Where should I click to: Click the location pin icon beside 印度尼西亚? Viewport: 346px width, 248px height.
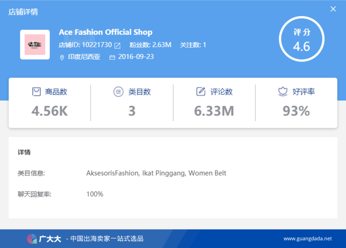pos(62,57)
